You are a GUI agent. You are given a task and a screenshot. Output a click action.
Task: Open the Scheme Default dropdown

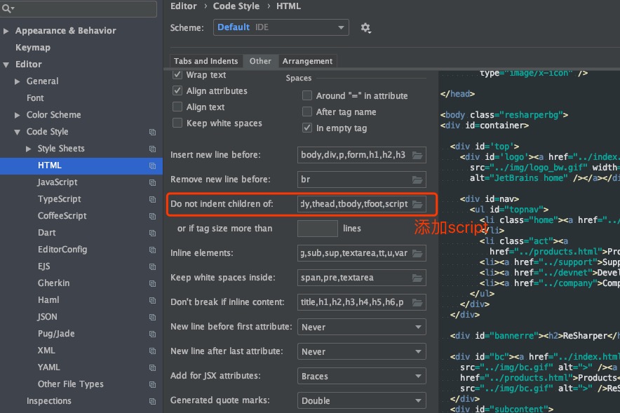tap(281, 27)
